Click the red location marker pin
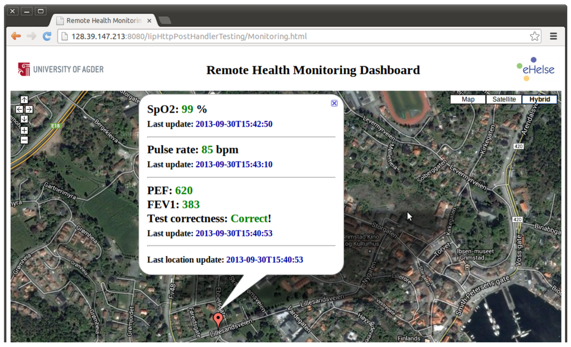The width and height of the screenshot is (571, 347). [218, 320]
